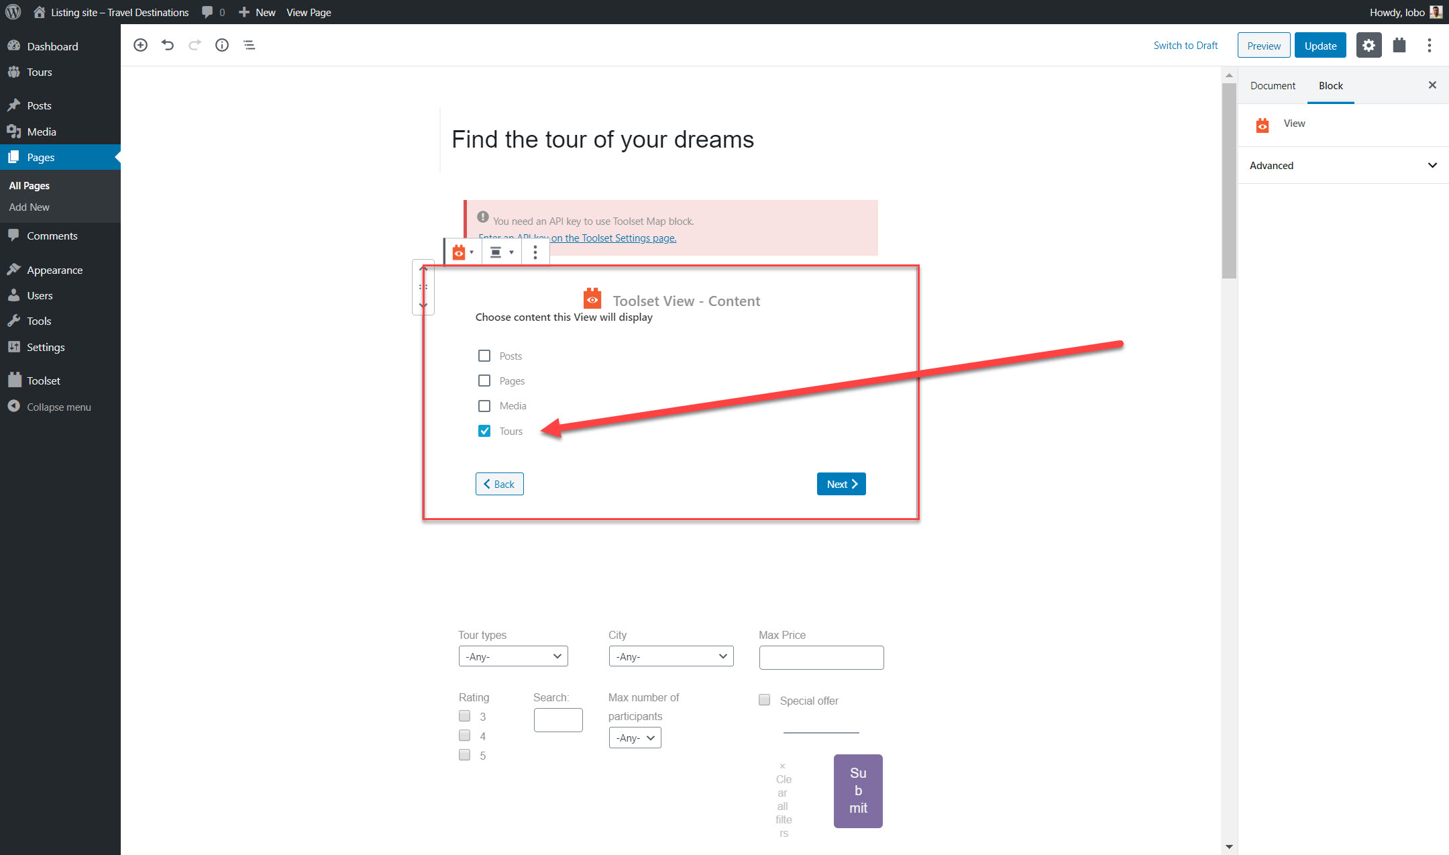Click the New button in admin bar
The width and height of the screenshot is (1449, 855).
click(257, 12)
